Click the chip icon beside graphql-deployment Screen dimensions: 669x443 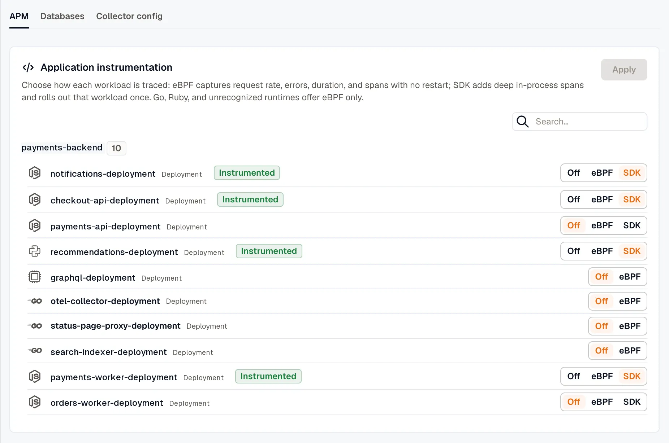[35, 277]
